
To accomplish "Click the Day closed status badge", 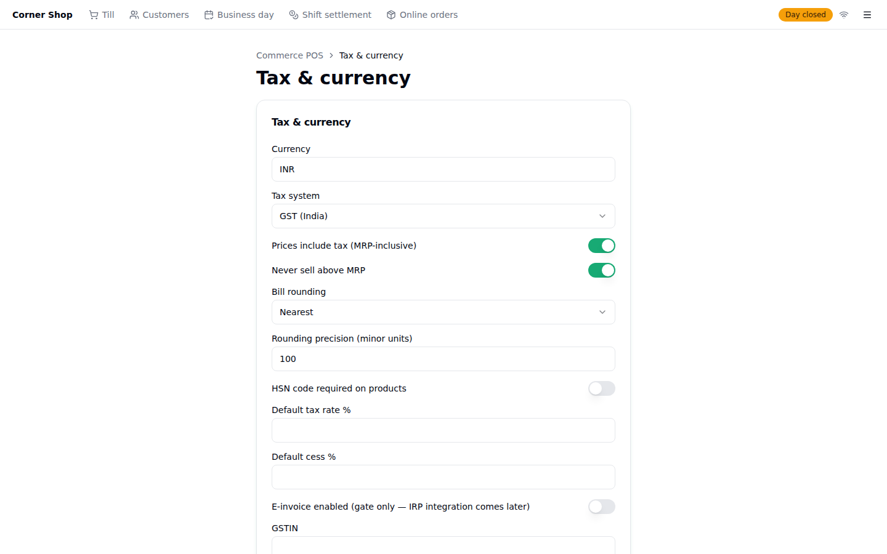I will (x=806, y=15).
